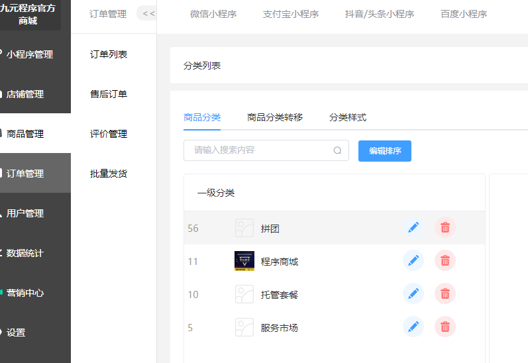This screenshot has height=363, width=528.
Task: Switch to the 商品分类转移 tab
Action: (x=275, y=117)
